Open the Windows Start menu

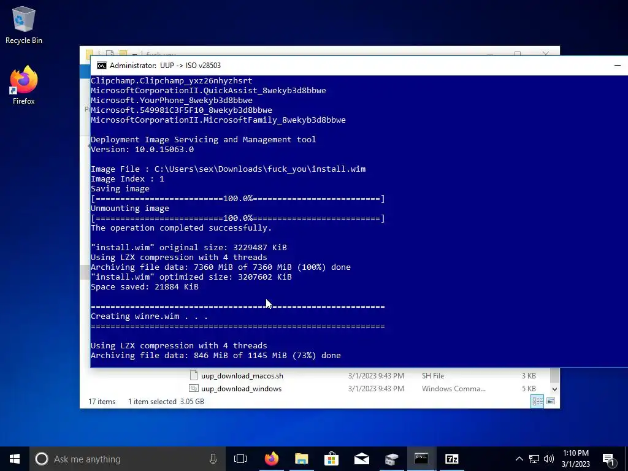tap(15, 459)
